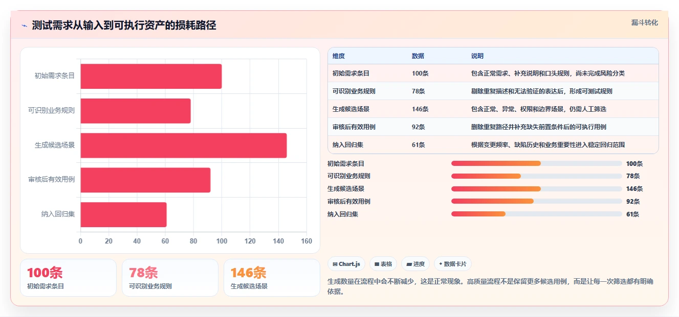Screen dimensions: 679x317
Task: Click the 可识别业务规则 progress bar
Action: (x=537, y=176)
